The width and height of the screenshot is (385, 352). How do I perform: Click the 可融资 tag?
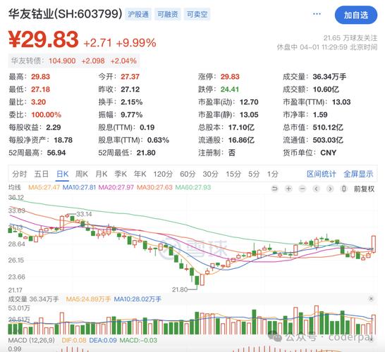[168, 14]
